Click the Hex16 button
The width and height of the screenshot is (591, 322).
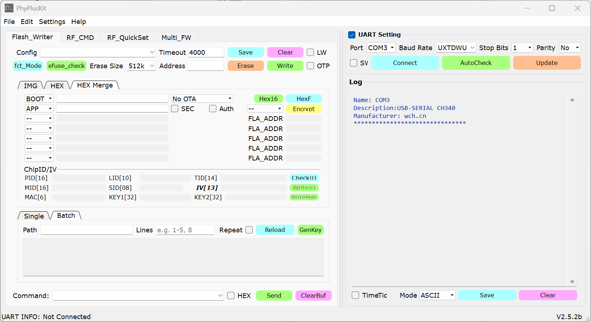click(x=268, y=99)
